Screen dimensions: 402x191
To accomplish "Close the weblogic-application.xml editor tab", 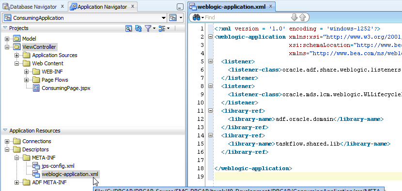I will tap(271, 7).
